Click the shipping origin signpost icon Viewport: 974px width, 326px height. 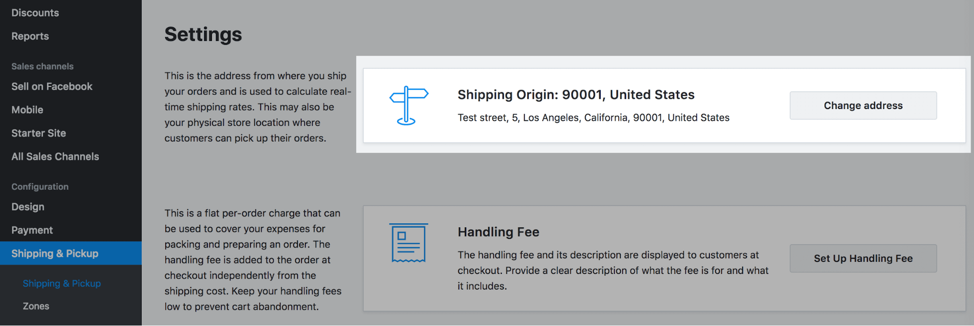(x=408, y=106)
